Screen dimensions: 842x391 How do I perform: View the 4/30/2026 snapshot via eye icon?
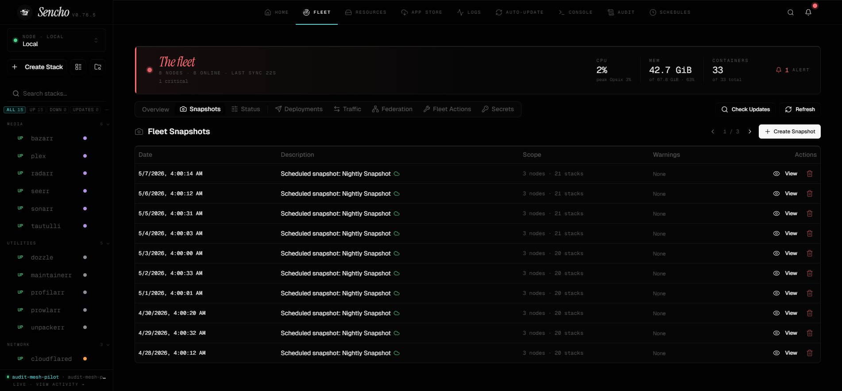[776, 313]
